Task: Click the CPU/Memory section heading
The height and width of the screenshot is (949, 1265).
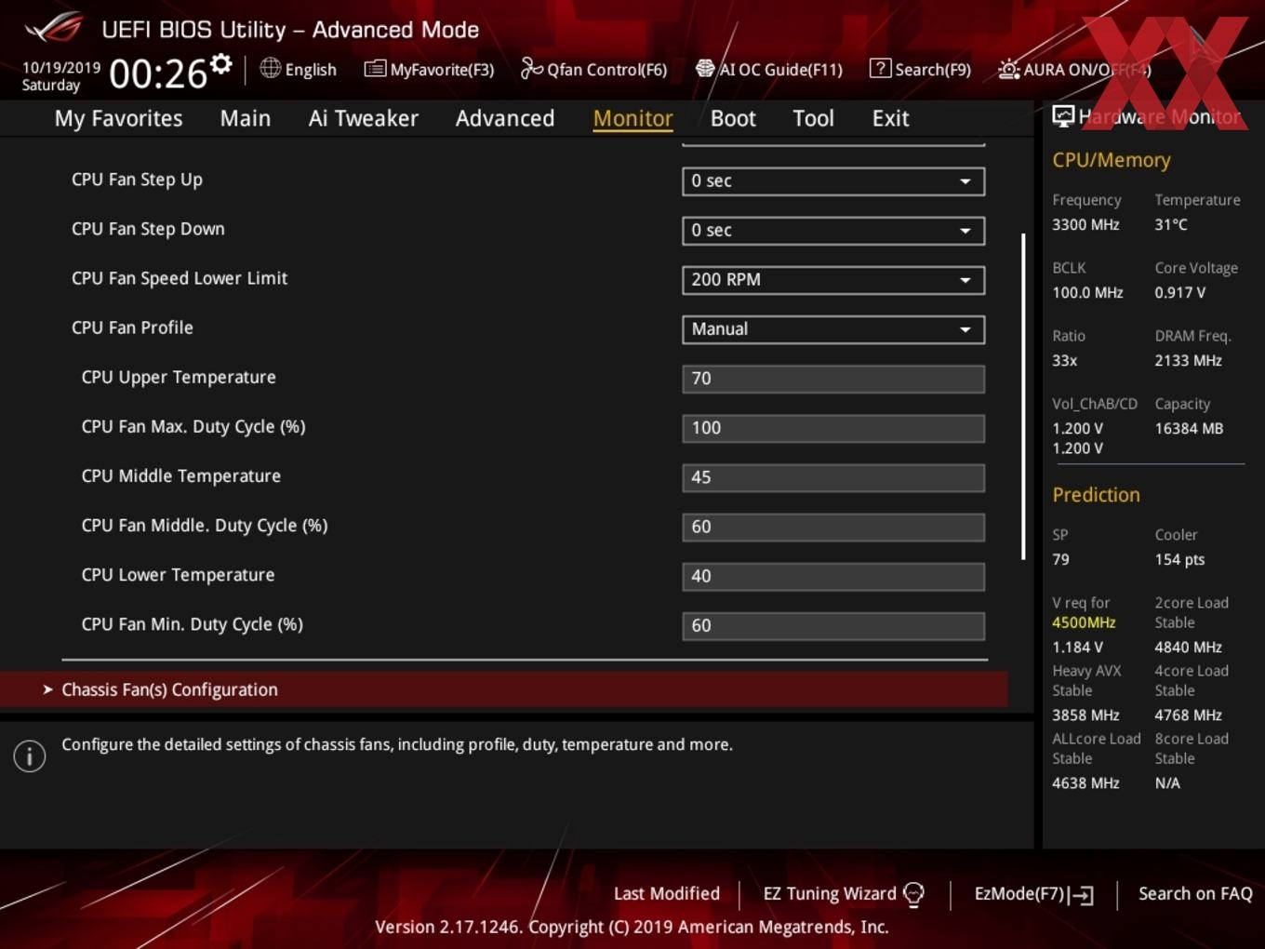Action: (1111, 160)
